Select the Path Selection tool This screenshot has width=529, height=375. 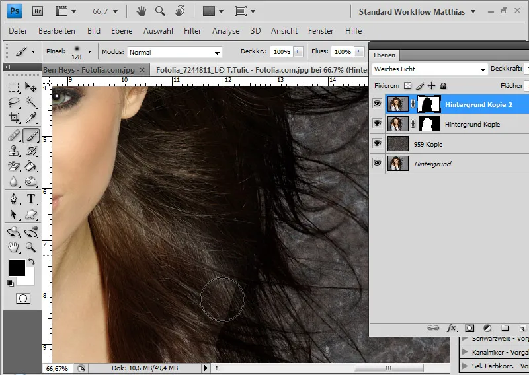[14, 215]
